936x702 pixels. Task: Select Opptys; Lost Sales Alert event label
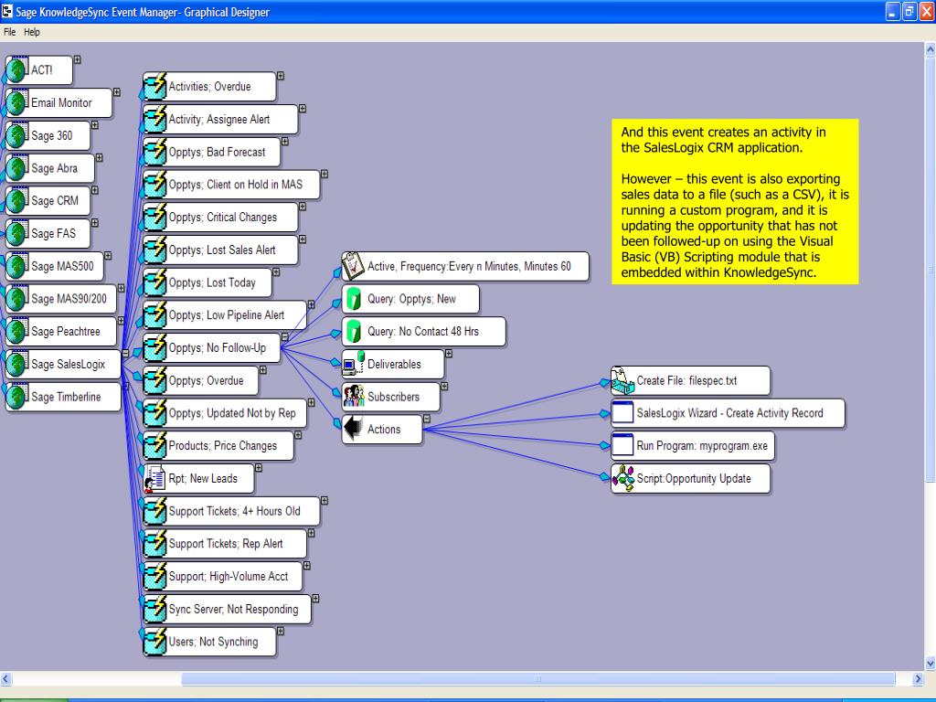coord(222,250)
